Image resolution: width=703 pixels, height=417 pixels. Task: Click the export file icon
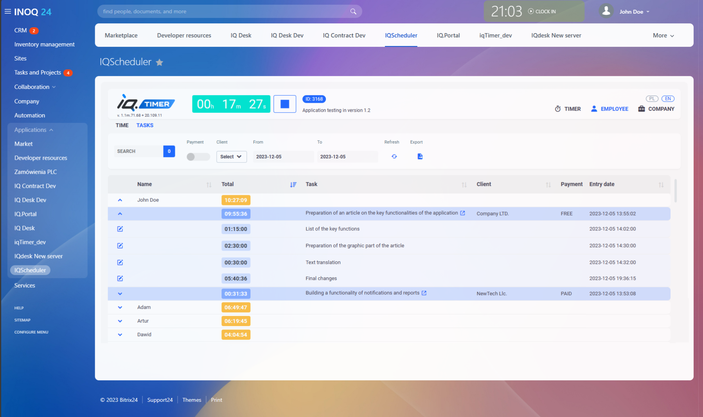coord(420,157)
